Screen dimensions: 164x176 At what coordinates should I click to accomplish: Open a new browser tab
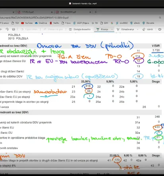(96, 12)
